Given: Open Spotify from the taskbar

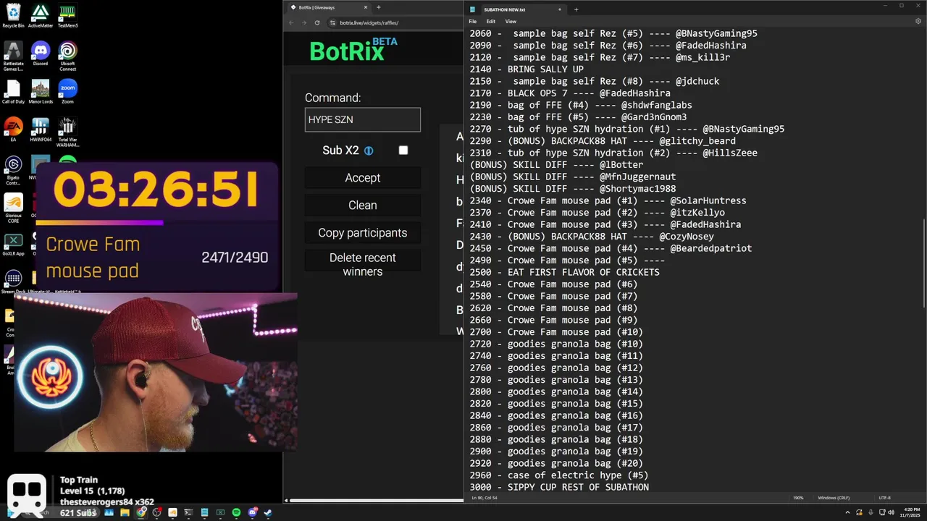Looking at the screenshot, I should [x=236, y=512].
